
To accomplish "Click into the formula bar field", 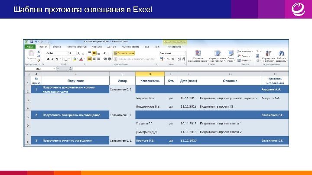I will click(181, 69).
